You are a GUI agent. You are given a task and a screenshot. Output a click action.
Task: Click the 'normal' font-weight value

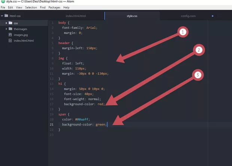(94, 99)
